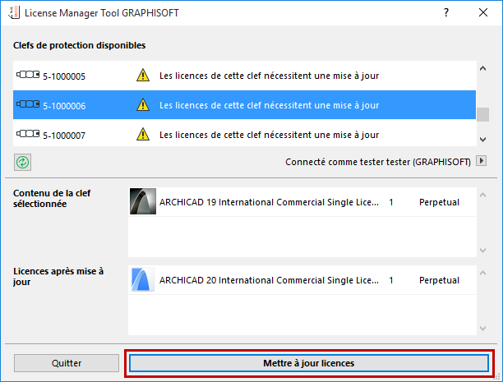Click the update message on 5-1000007 row
This screenshot has width=503, height=382.
pyautogui.click(x=269, y=135)
